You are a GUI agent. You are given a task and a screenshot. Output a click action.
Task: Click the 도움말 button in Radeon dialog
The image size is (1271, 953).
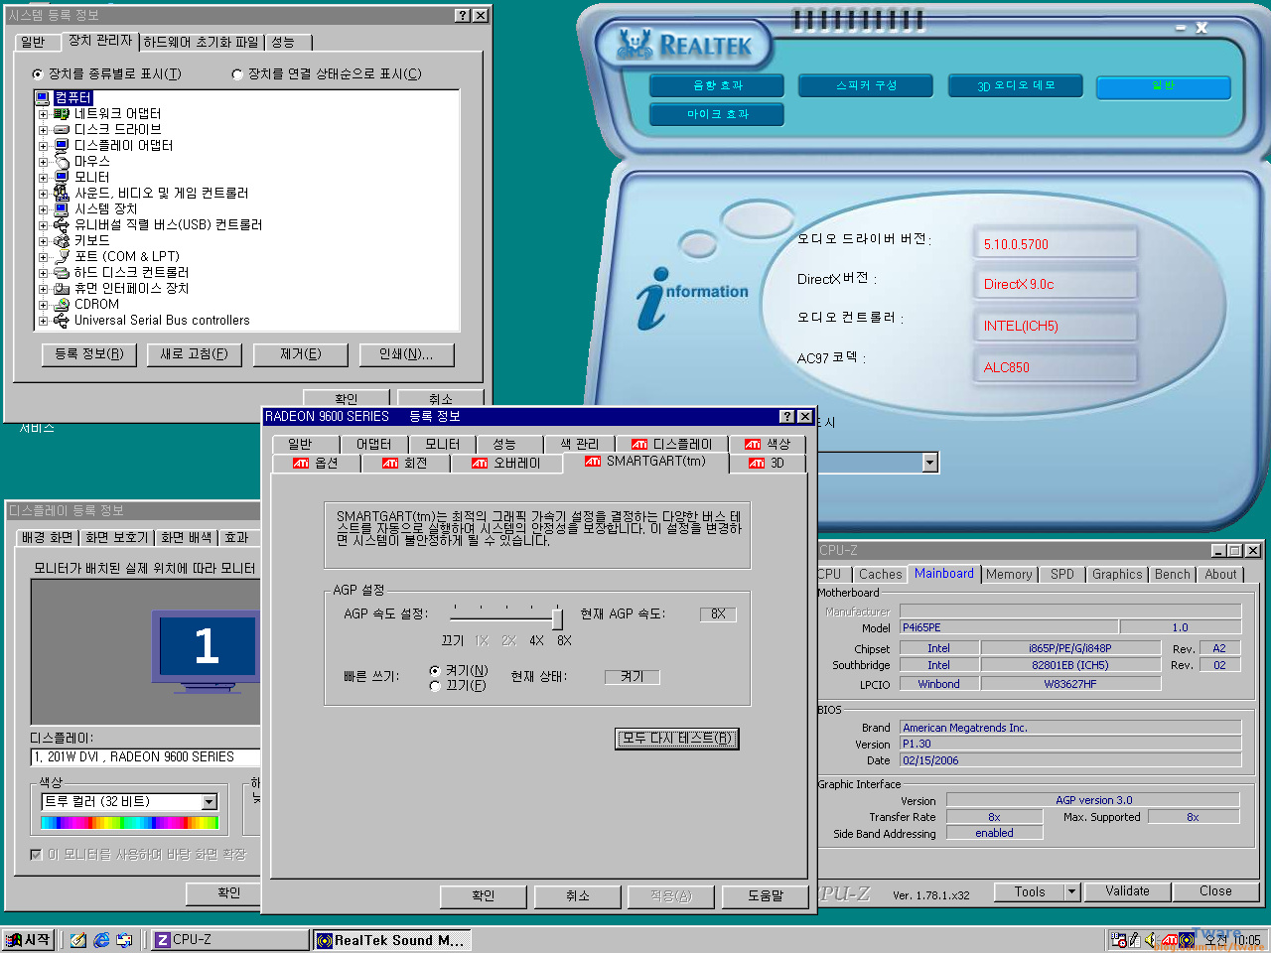tap(766, 896)
